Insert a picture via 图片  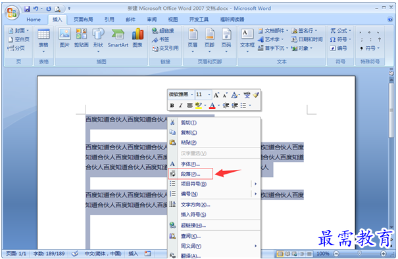click(64, 37)
